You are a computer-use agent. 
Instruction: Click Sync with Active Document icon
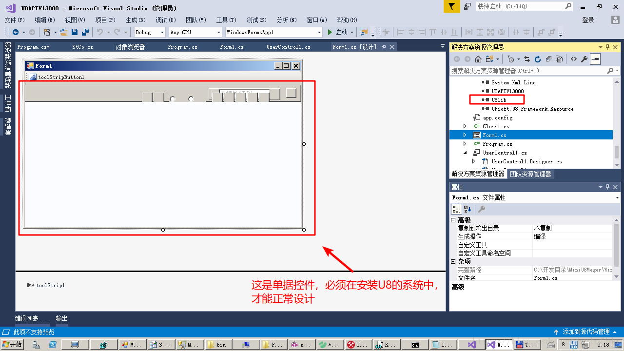click(527, 59)
